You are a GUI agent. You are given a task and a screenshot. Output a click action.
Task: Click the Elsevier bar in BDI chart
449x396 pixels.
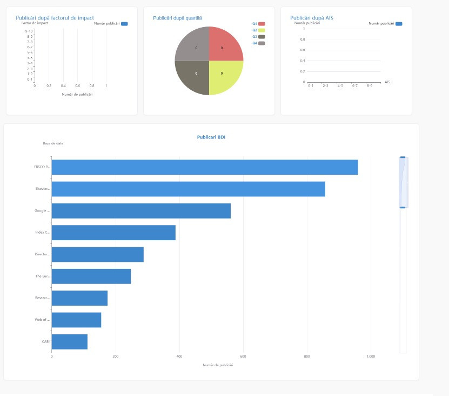click(188, 189)
